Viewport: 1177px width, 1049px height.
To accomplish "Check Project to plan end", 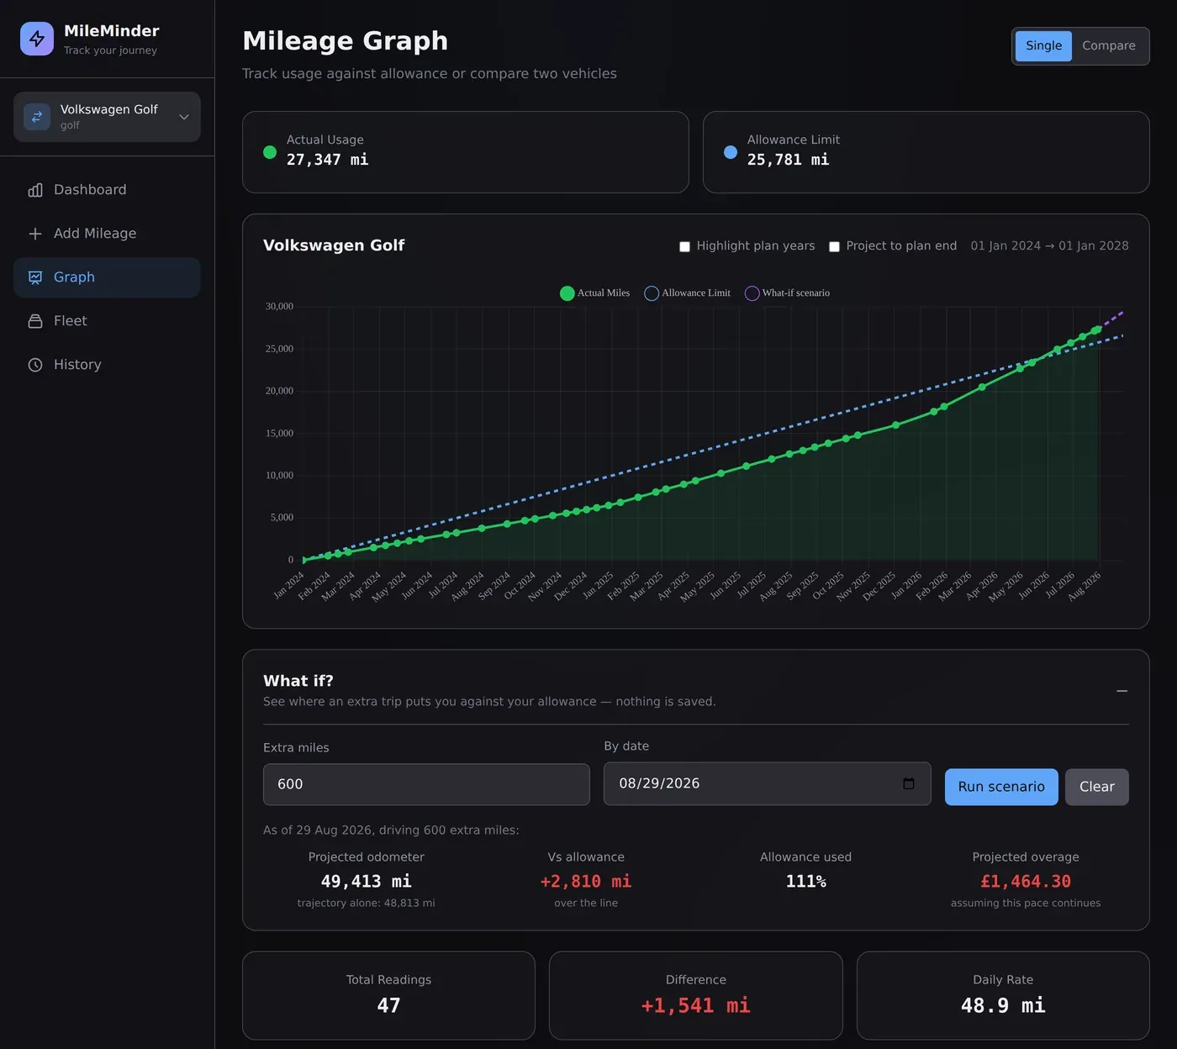I will pos(834,246).
